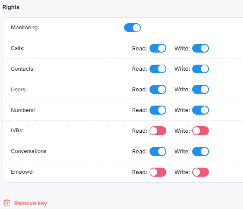Disable Users Write switch
The image size is (243, 209).
200,90
